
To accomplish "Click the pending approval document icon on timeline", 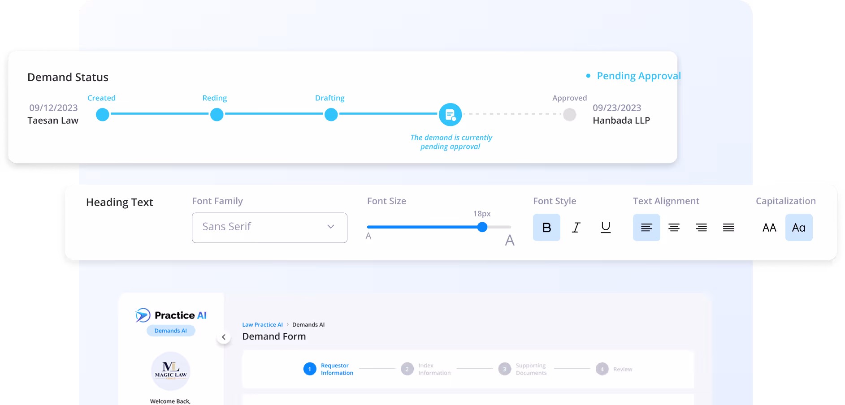I will [x=450, y=114].
